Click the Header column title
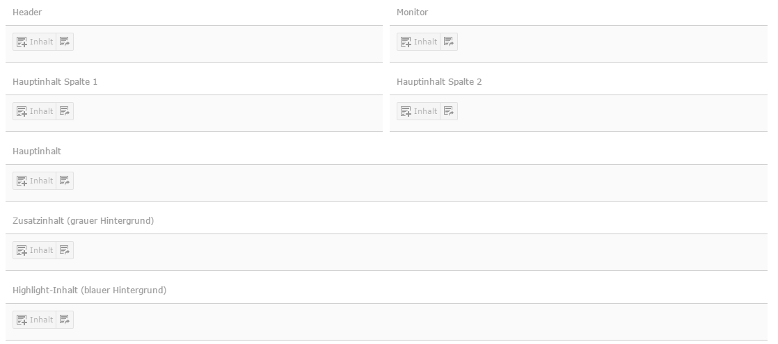This screenshot has height=344, width=778. 27,12
